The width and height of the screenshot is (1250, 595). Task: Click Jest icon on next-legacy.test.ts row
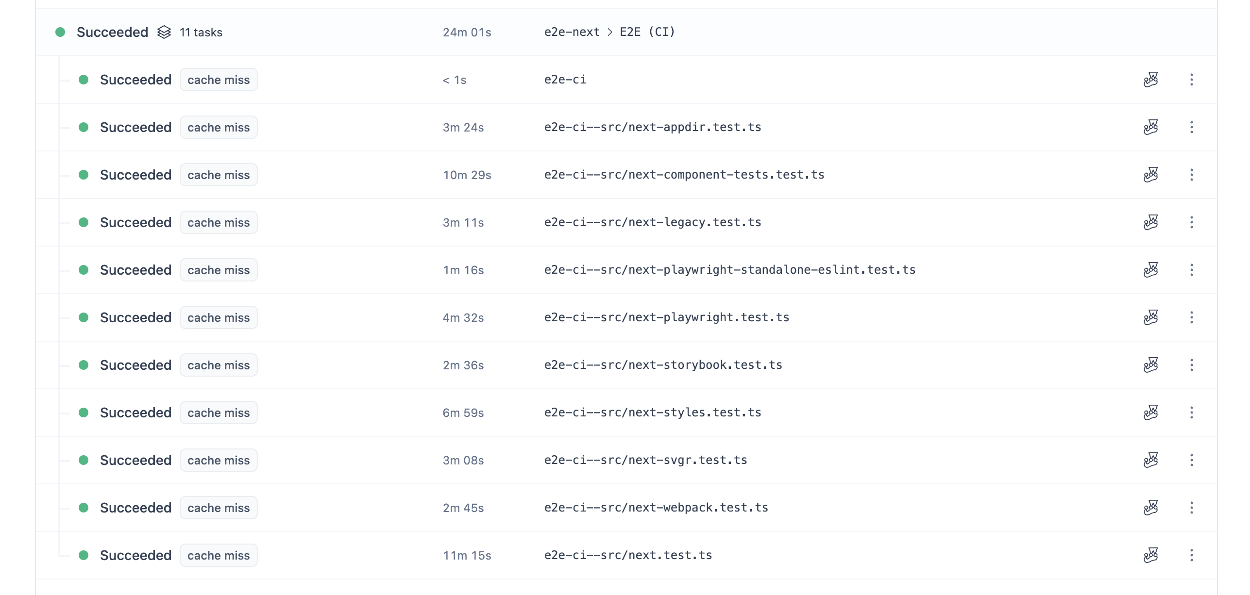(1150, 222)
